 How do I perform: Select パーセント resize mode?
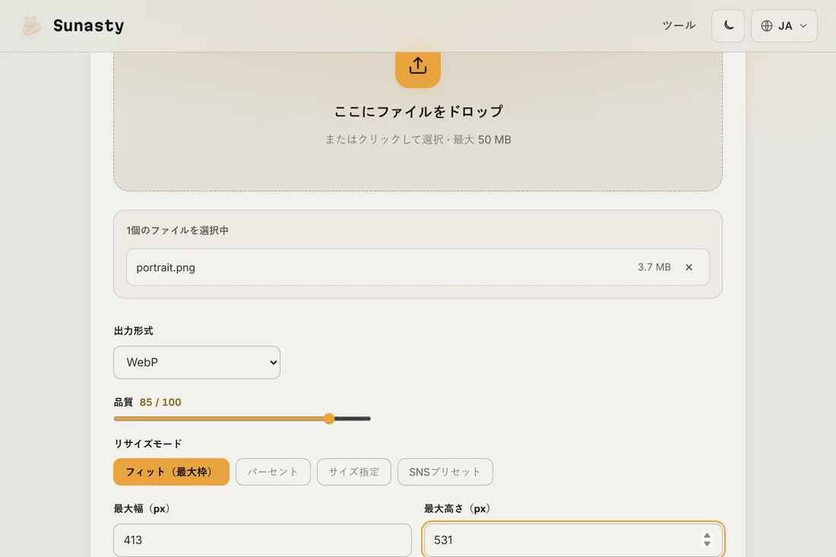pos(273,472)
